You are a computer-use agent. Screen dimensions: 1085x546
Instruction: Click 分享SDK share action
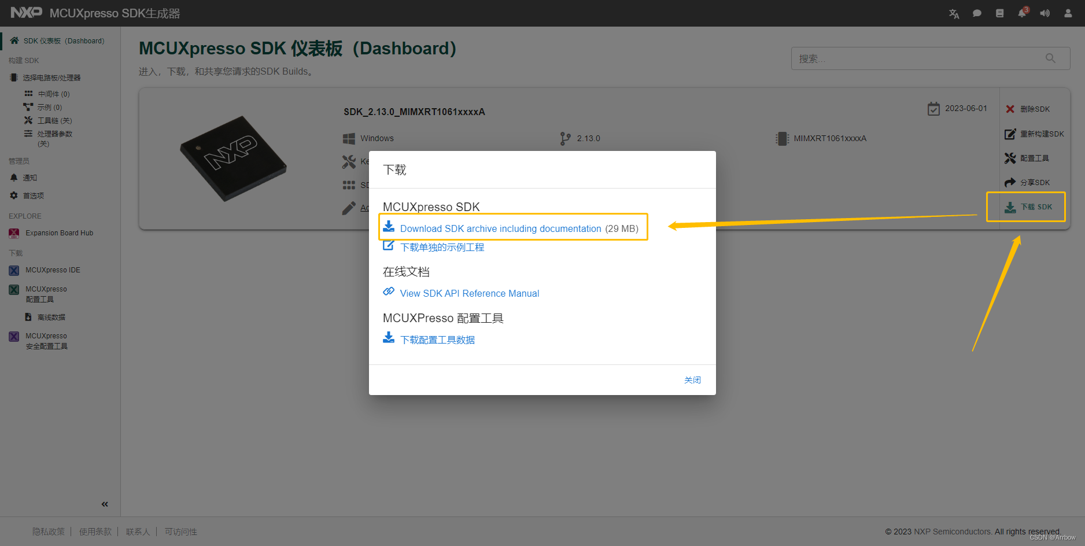pyautogui.click(x=1035, y=182)
